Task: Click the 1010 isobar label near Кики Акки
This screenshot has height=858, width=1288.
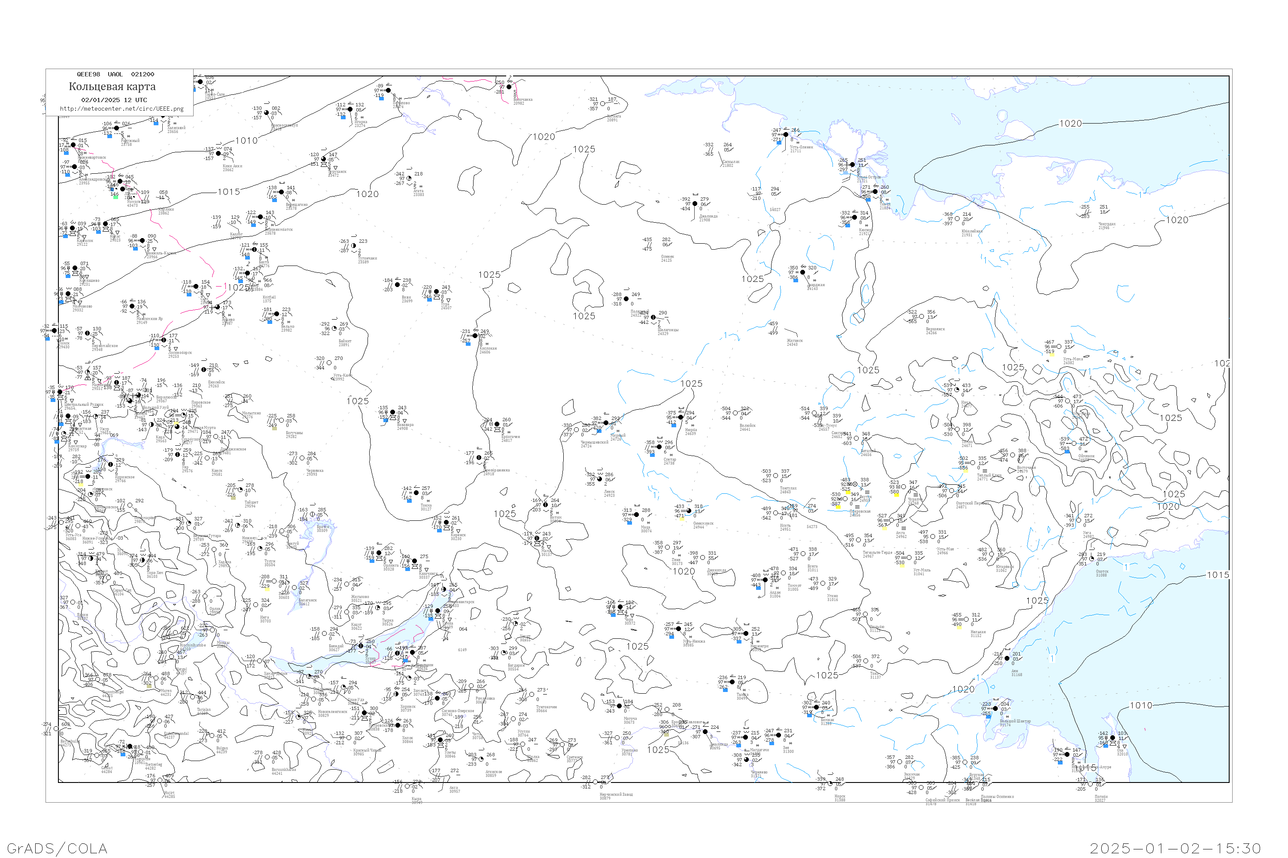Action: [246, 141]
